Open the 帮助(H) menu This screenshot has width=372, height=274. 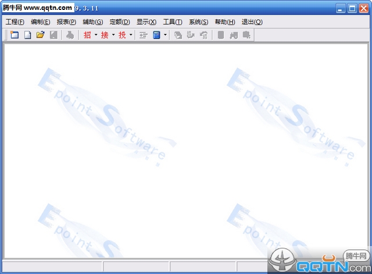pos(225,22)
